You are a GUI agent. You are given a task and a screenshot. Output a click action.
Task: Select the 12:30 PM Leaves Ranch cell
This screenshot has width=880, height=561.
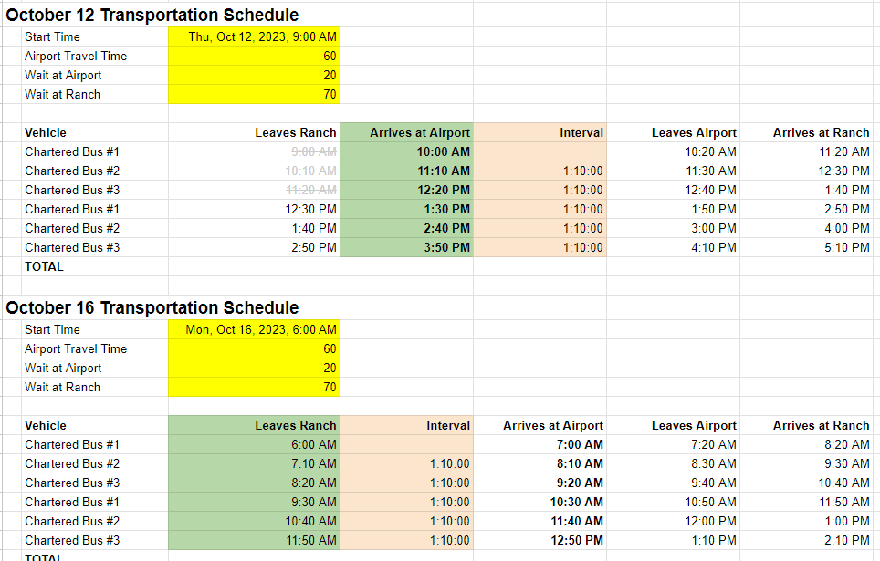point(255,209)
